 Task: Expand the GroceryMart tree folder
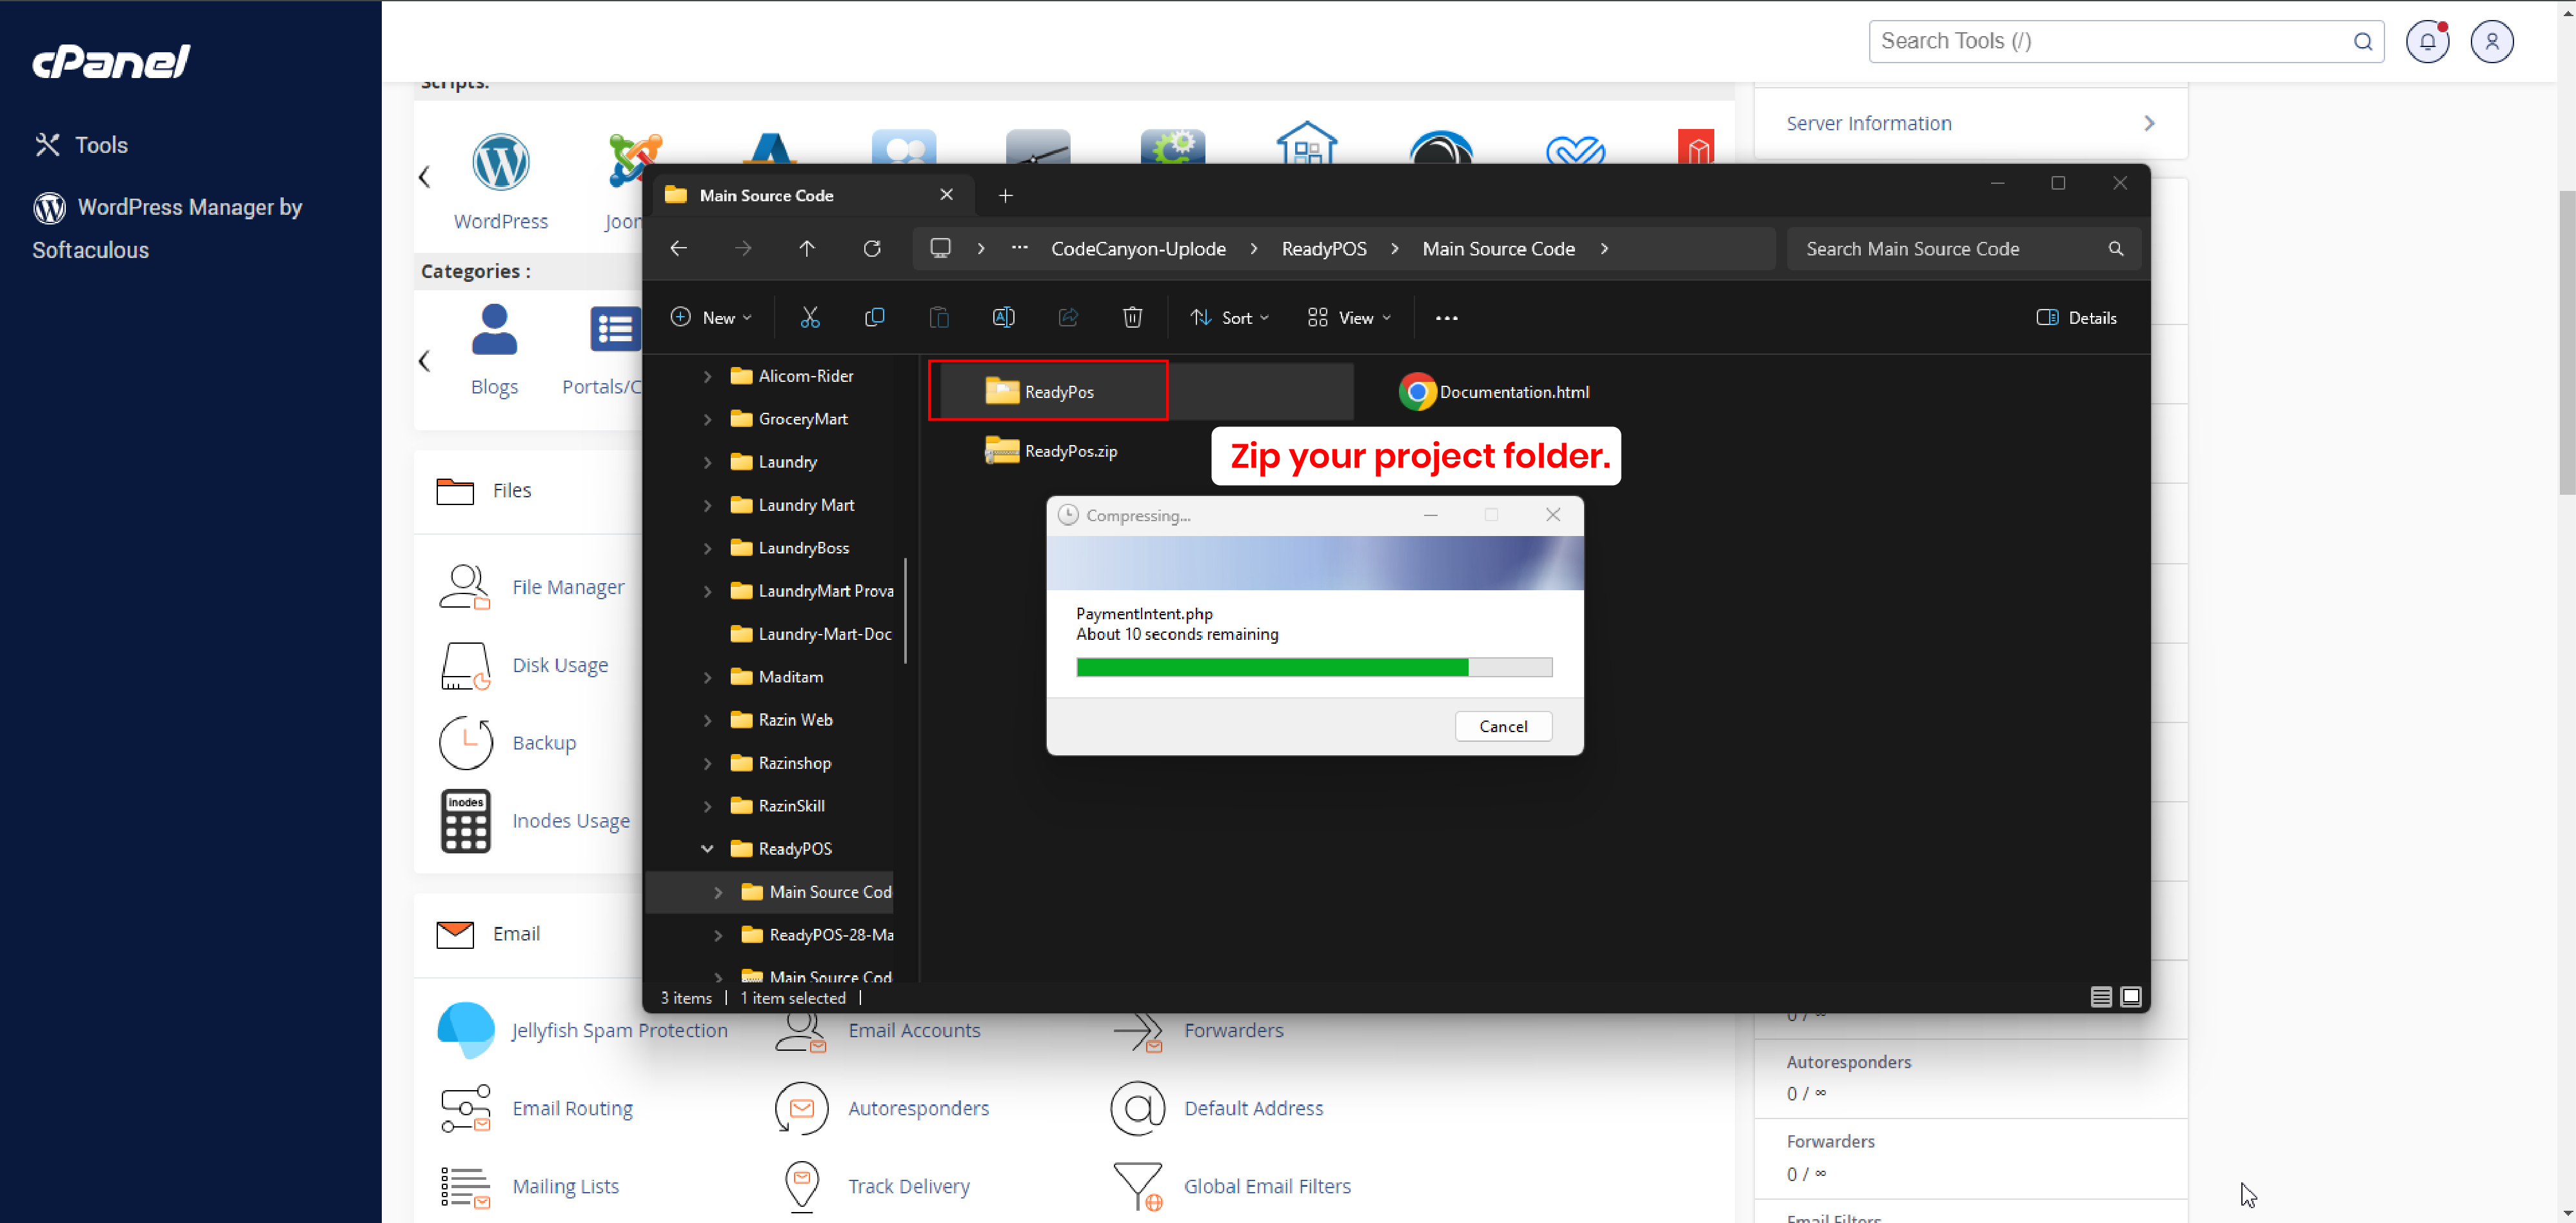click(707, 419)
